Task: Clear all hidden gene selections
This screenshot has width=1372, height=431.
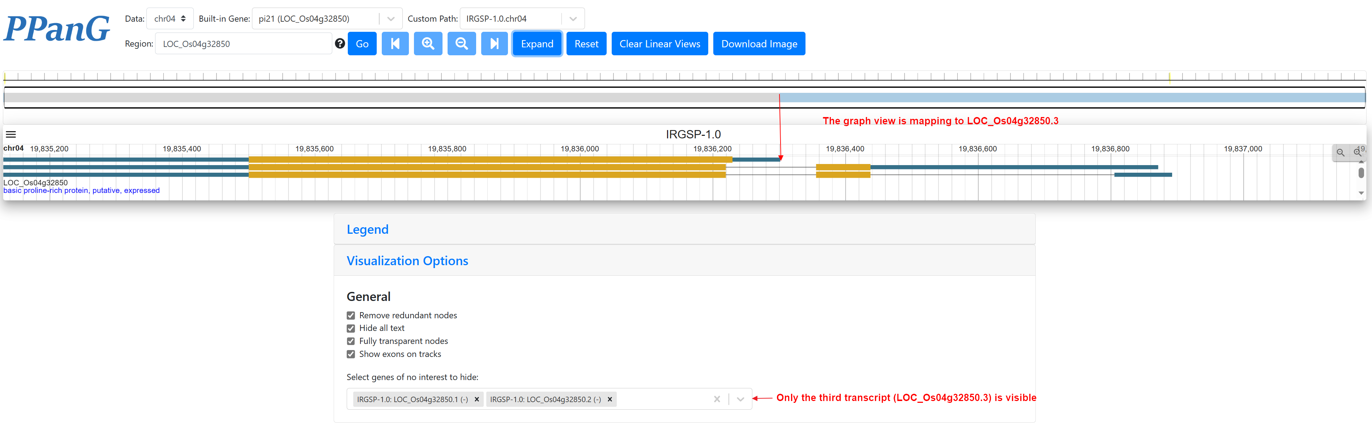Action: tap(717, 399)
